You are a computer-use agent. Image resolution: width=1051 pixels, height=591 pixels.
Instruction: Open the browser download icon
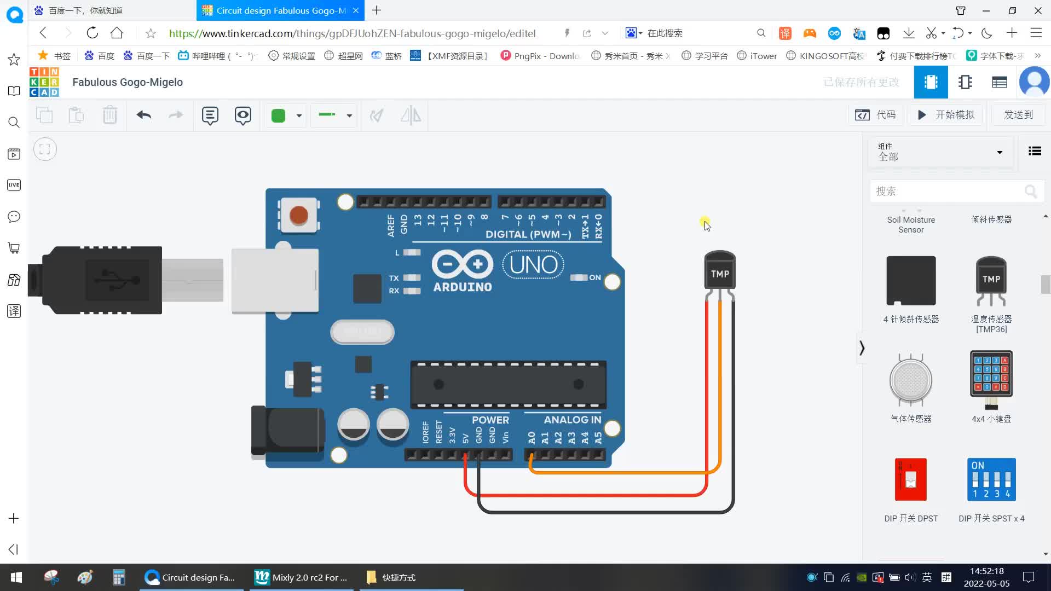pyautogui.click(x=909, y=33)
